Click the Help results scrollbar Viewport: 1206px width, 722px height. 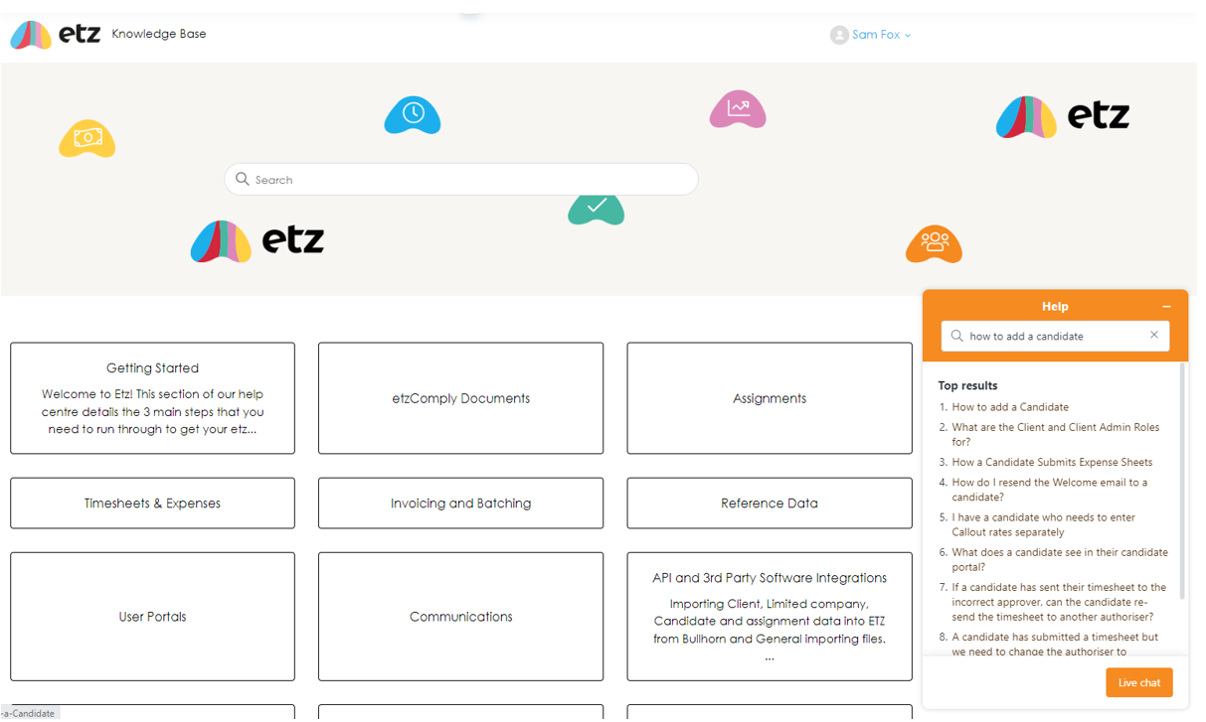pyautogui.click(x=1182, y=482)
